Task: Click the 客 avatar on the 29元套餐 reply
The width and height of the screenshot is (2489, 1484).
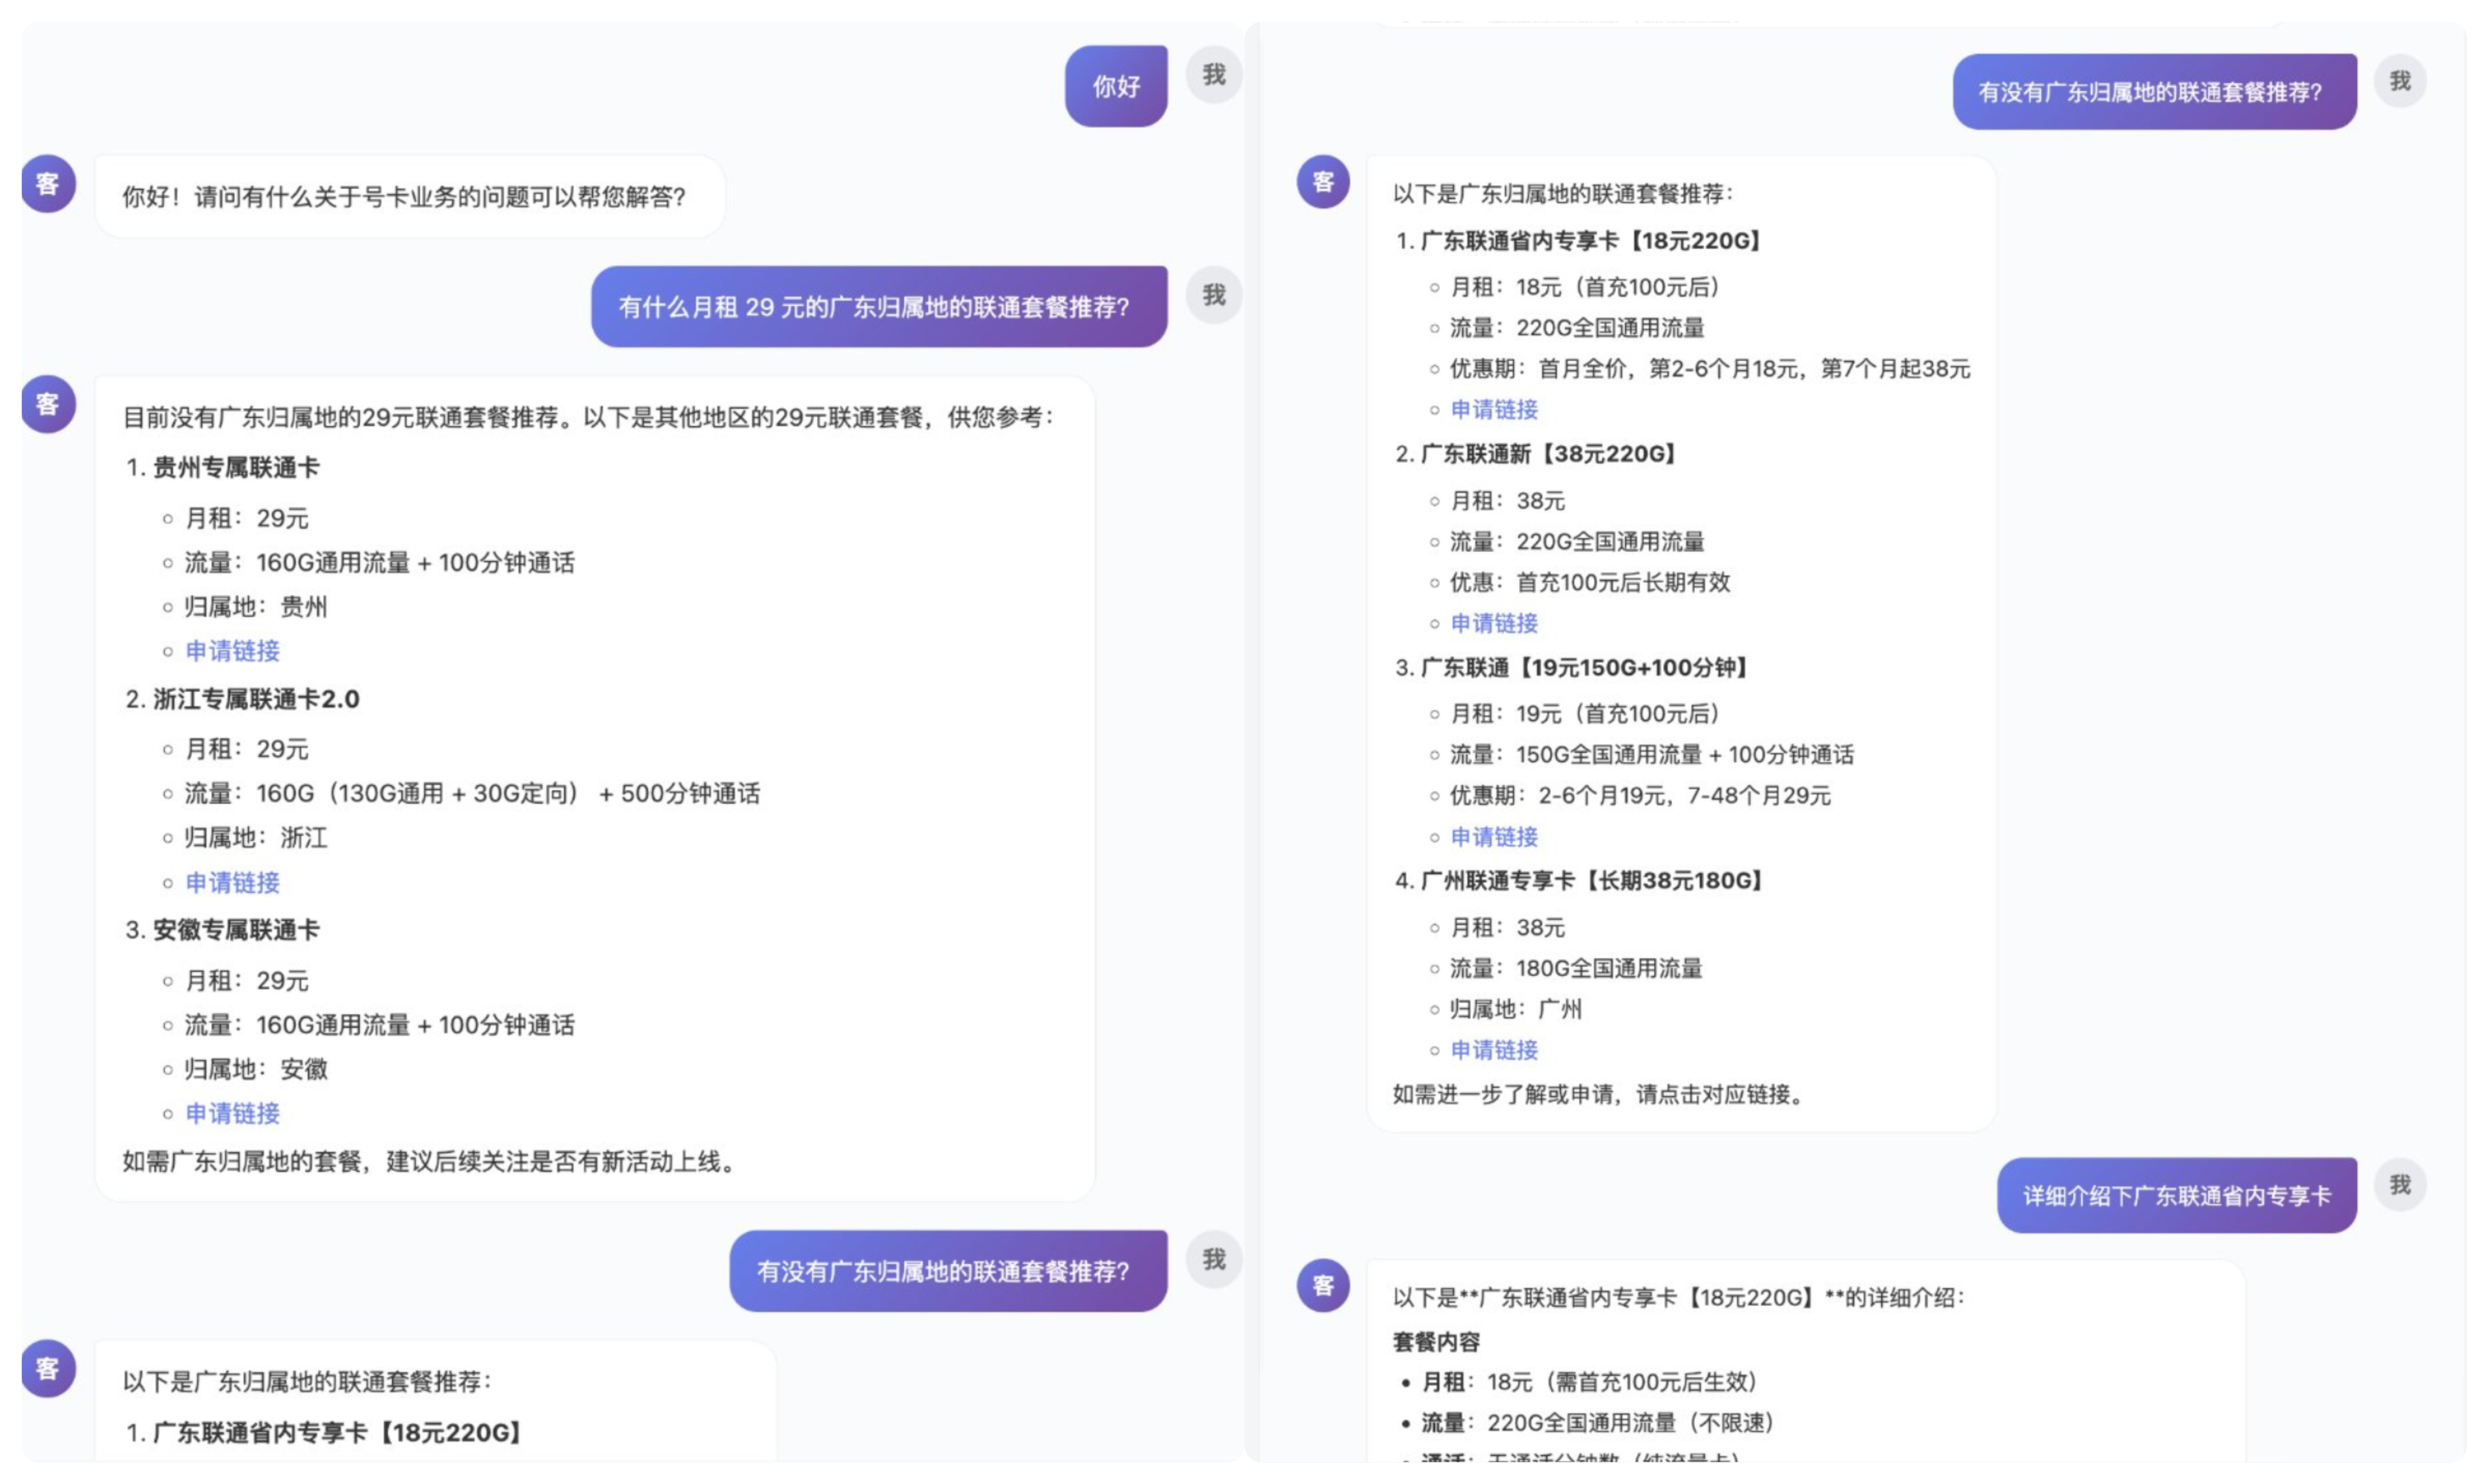Action: pyautogui.click(x=47, y=404)
